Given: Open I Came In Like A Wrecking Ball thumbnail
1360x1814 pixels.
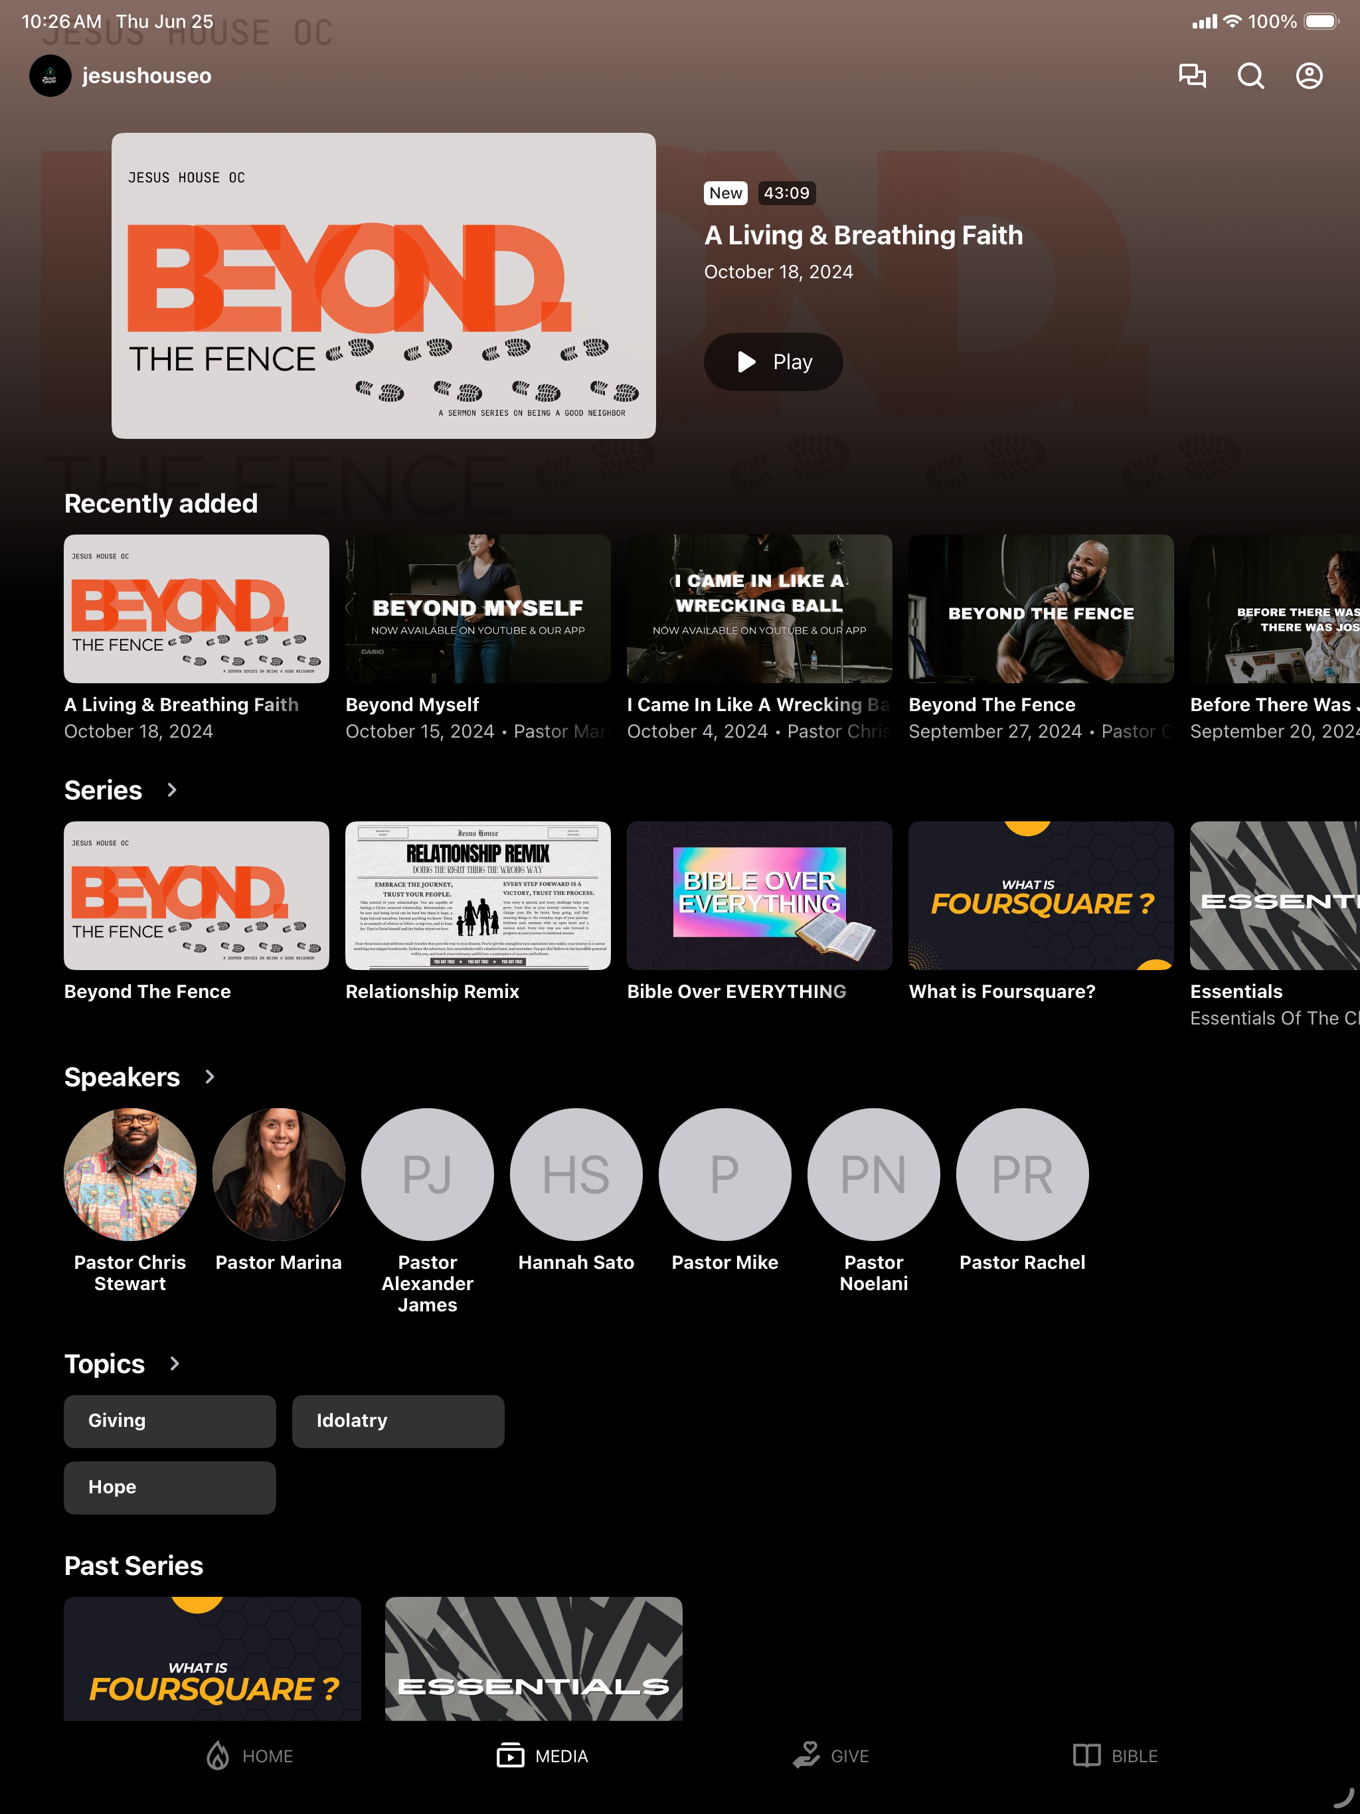Looking at the screenshot, I should point(759,608).
